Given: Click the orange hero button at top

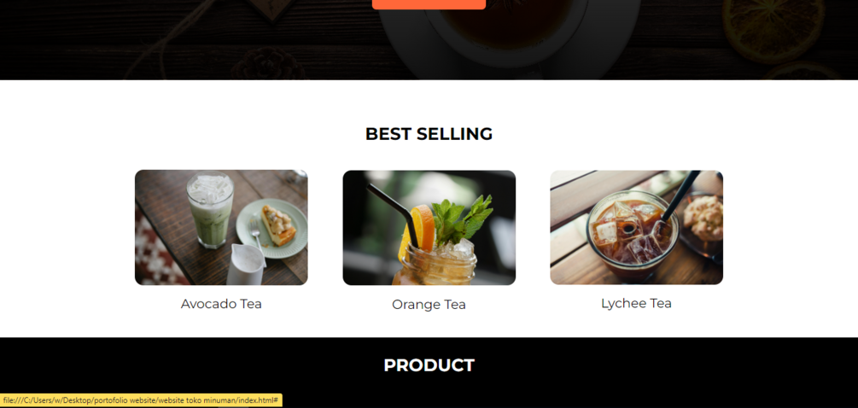Looking at the screenshot, I should [x=429, y=4].
